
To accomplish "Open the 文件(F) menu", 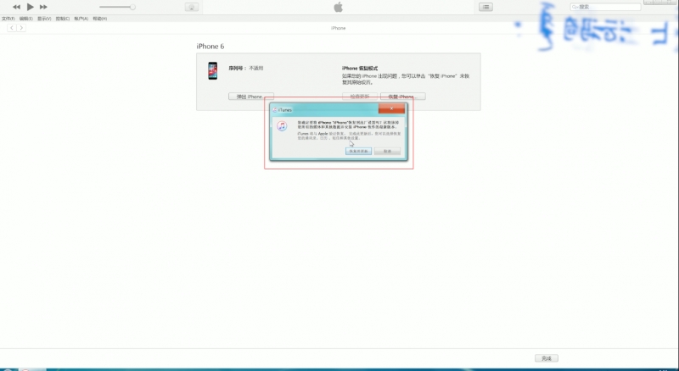I will point(8,19).
